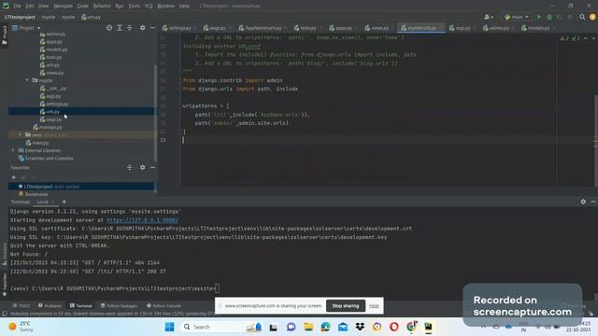Switch to models.py editor tab
The image size is (598, 336).
(538, 28)
